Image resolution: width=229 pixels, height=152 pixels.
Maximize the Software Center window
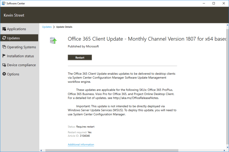213,3
